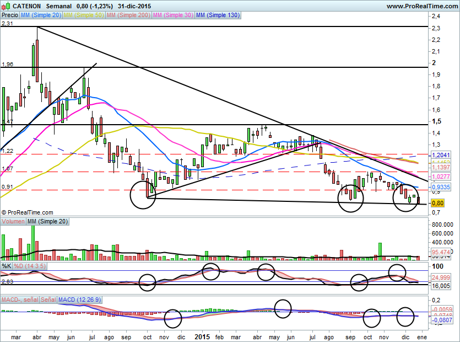Select the volume MM (Simple 20) label
Viewport: 460px width, 342px height.
point(48,221)
